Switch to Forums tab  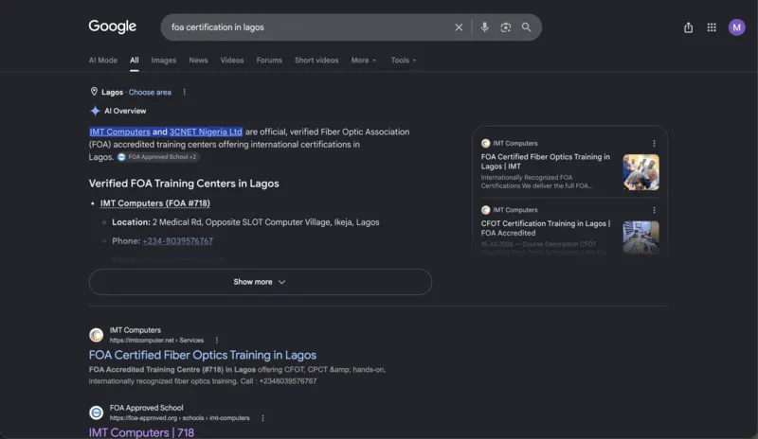click(269, 61)
